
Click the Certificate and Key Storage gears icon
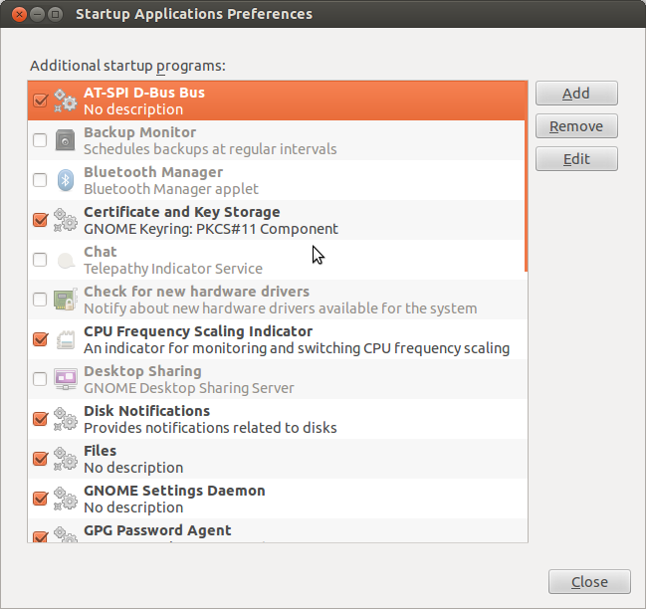pos(65,220)
